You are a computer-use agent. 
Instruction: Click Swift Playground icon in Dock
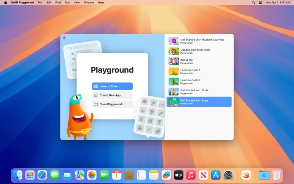(246, 175)
